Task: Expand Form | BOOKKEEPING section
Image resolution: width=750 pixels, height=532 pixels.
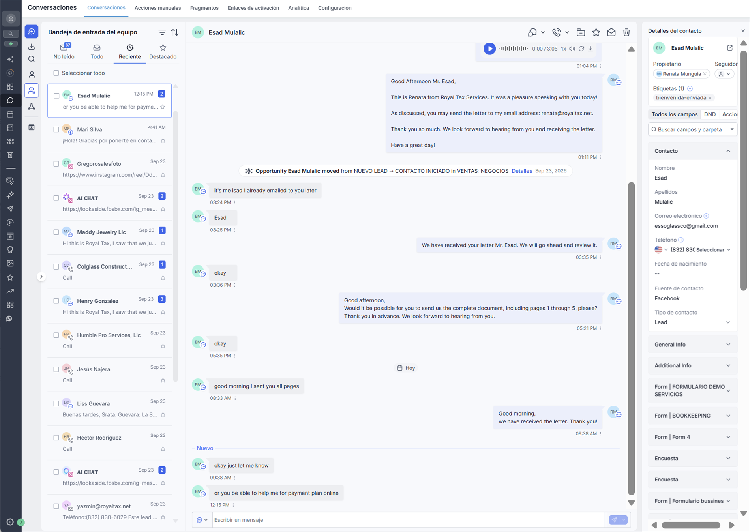Action: point(693,416)
